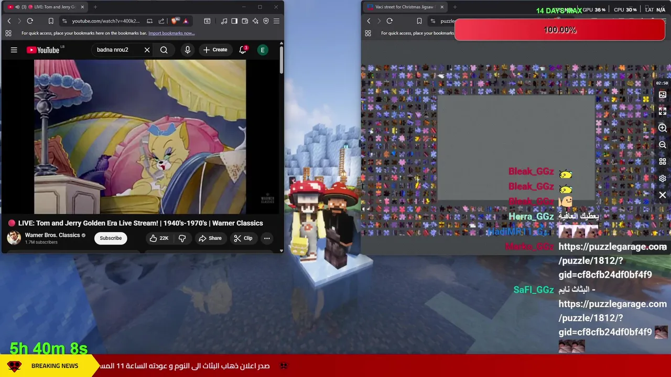Image resolution: width=671 pixels, height=377 pixels.
Task: Open Brave VPN shield icon
Action: pos(266,21)
